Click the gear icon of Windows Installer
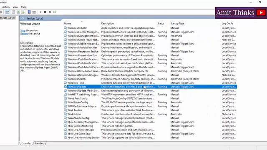The height and width of the screenshot is (150, 267). click(65, 28)
